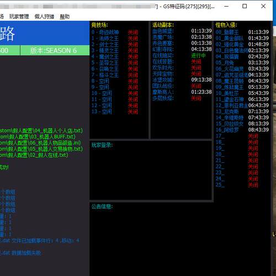This screenshot has width=276, height=276.
Task: Click the 团队战役 event label
Action: pyautogui.click(x=163, y=86)
